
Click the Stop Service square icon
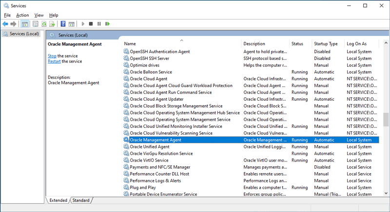91,24
